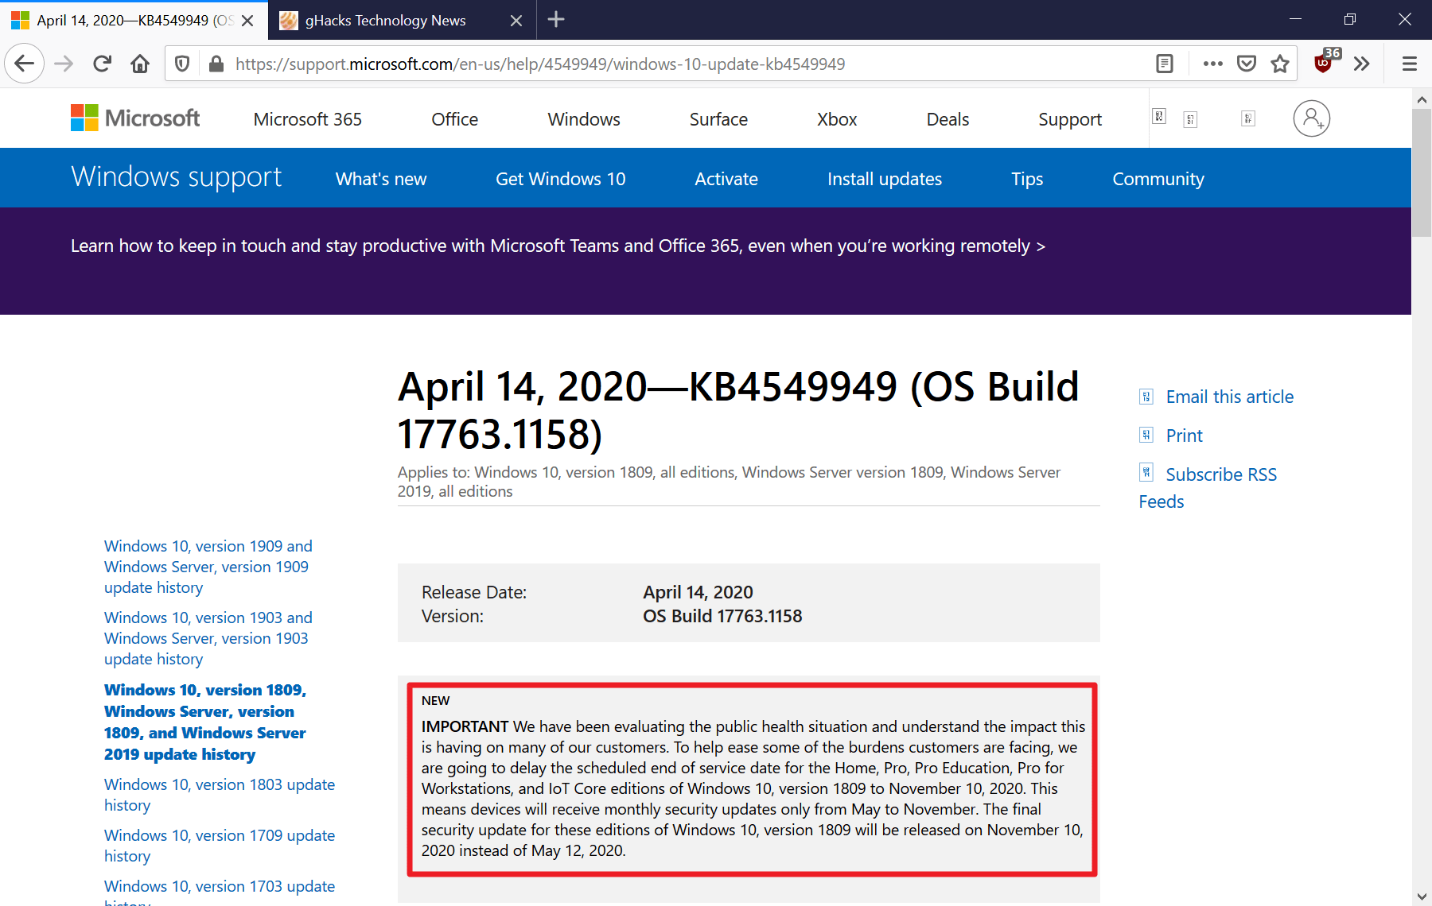Open the Deals nav item

(x=948, y=119)
